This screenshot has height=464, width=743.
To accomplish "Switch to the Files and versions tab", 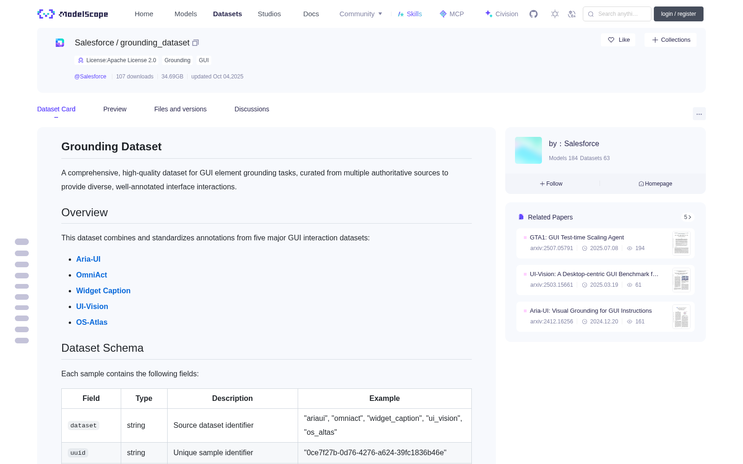I will pyautogui.click(x=180, y=109).
